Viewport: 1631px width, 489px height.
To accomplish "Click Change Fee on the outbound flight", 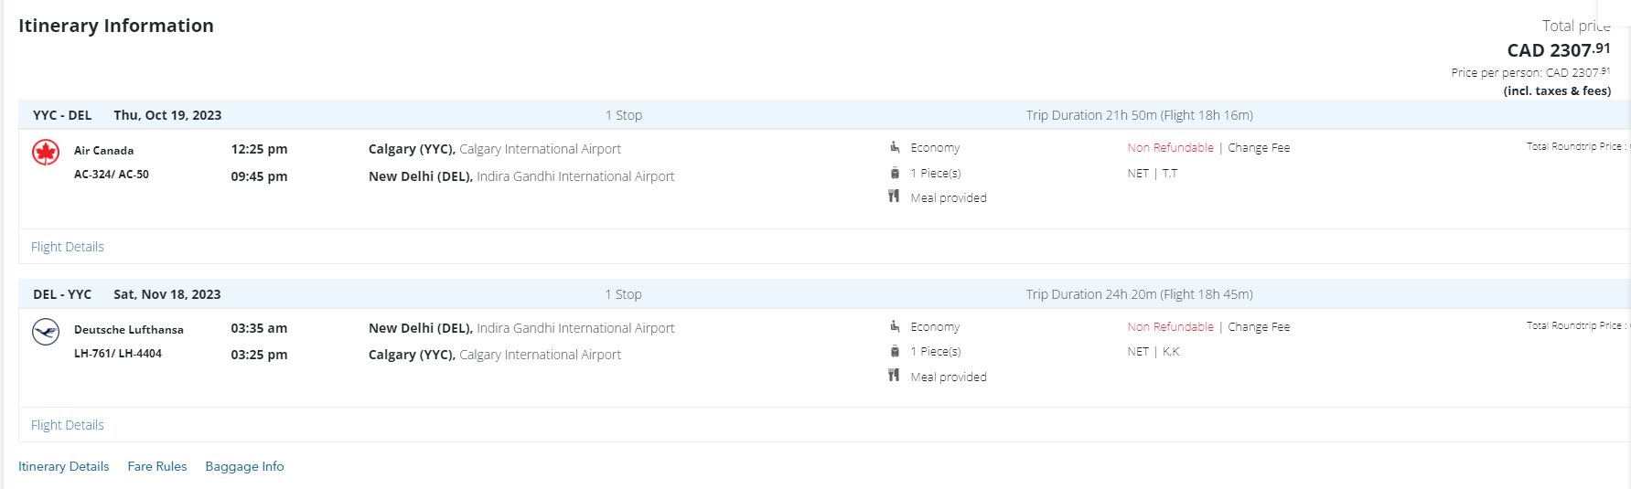I will click(1259, 148).
